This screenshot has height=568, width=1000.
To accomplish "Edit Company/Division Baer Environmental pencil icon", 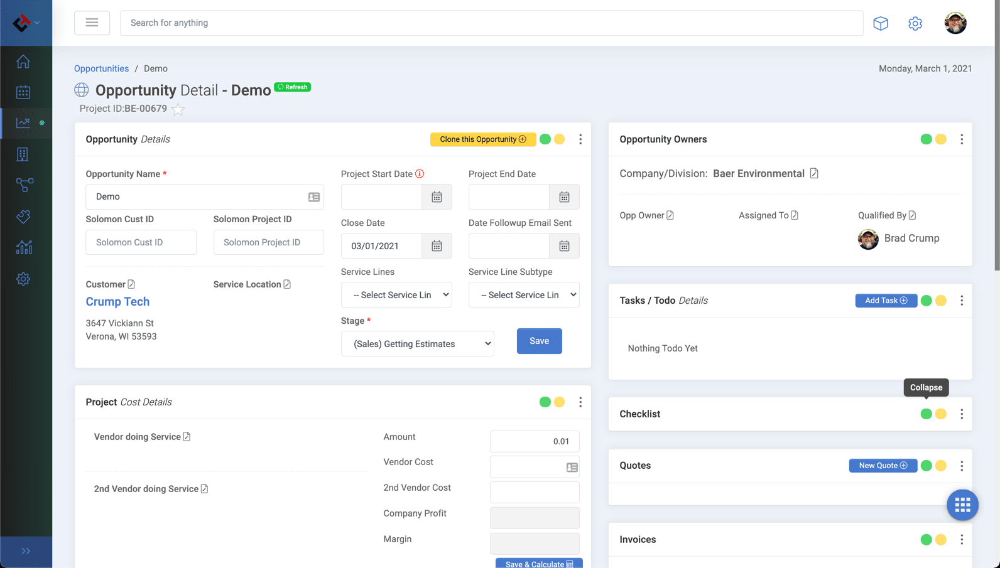I will [x=814, y=173].
